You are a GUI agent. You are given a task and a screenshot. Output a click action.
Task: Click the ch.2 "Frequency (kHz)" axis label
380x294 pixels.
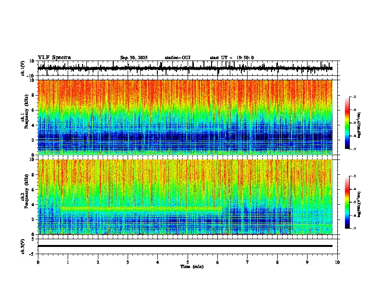pyautogui.click(x=27, y=192)
